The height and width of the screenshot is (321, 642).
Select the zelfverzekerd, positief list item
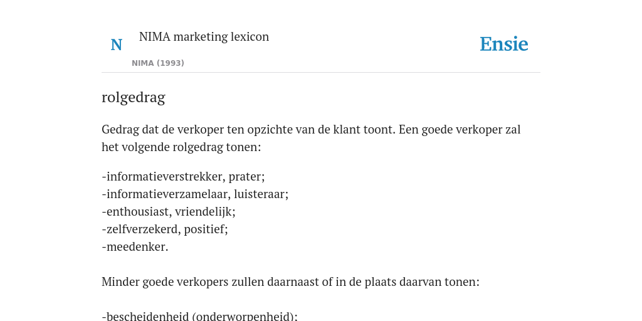[x=165, y=229]
